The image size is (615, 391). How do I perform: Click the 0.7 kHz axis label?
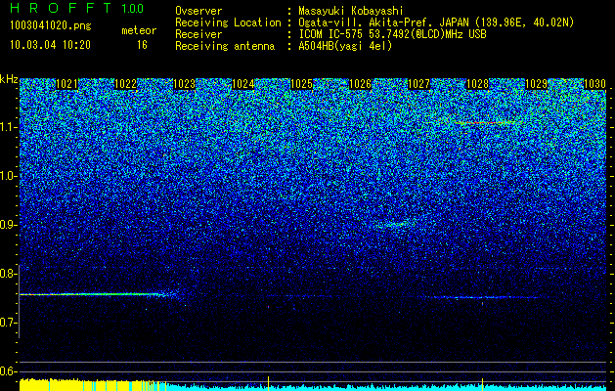9,323
